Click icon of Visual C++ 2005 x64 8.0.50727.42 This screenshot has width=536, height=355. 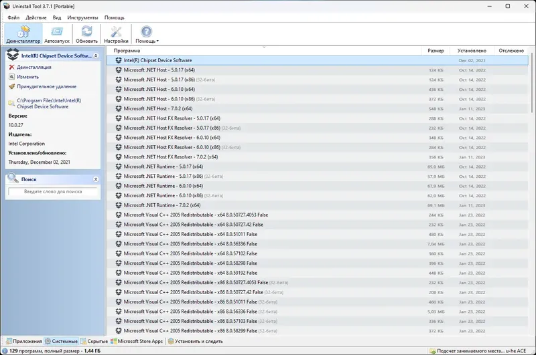point(119,225)
